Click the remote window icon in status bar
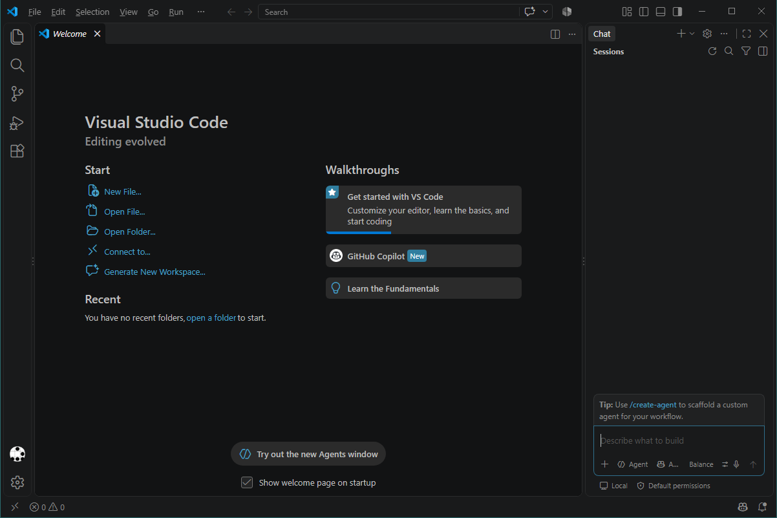This screenshot has height=518, width=777. coord(15,507)
